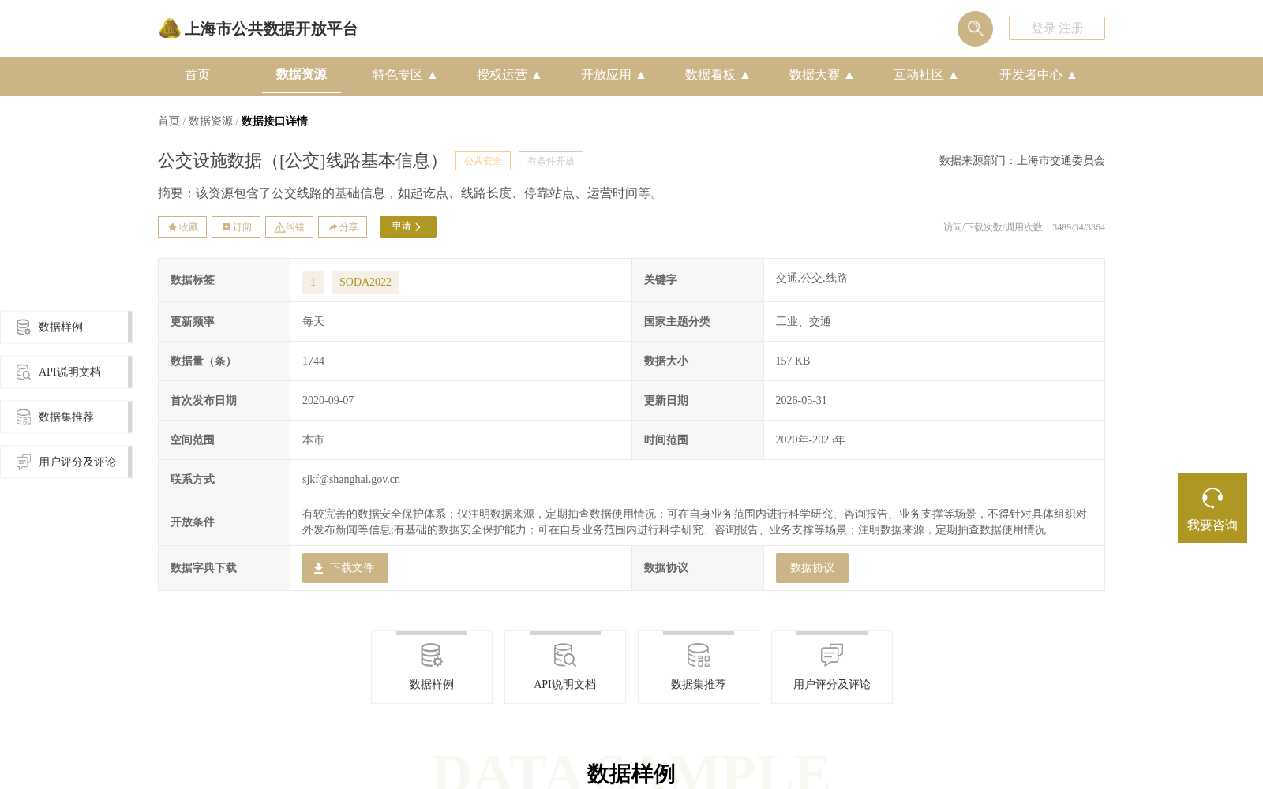Click the tag labeled 1
Image resolution: width=1263 pixels, height=789 pixels.
[x=313, y=282]
